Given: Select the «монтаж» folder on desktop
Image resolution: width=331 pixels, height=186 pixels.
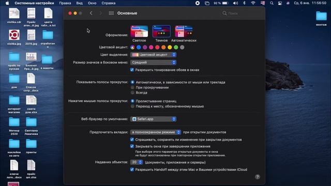Looking at the screenshot, I should [321, 19].
